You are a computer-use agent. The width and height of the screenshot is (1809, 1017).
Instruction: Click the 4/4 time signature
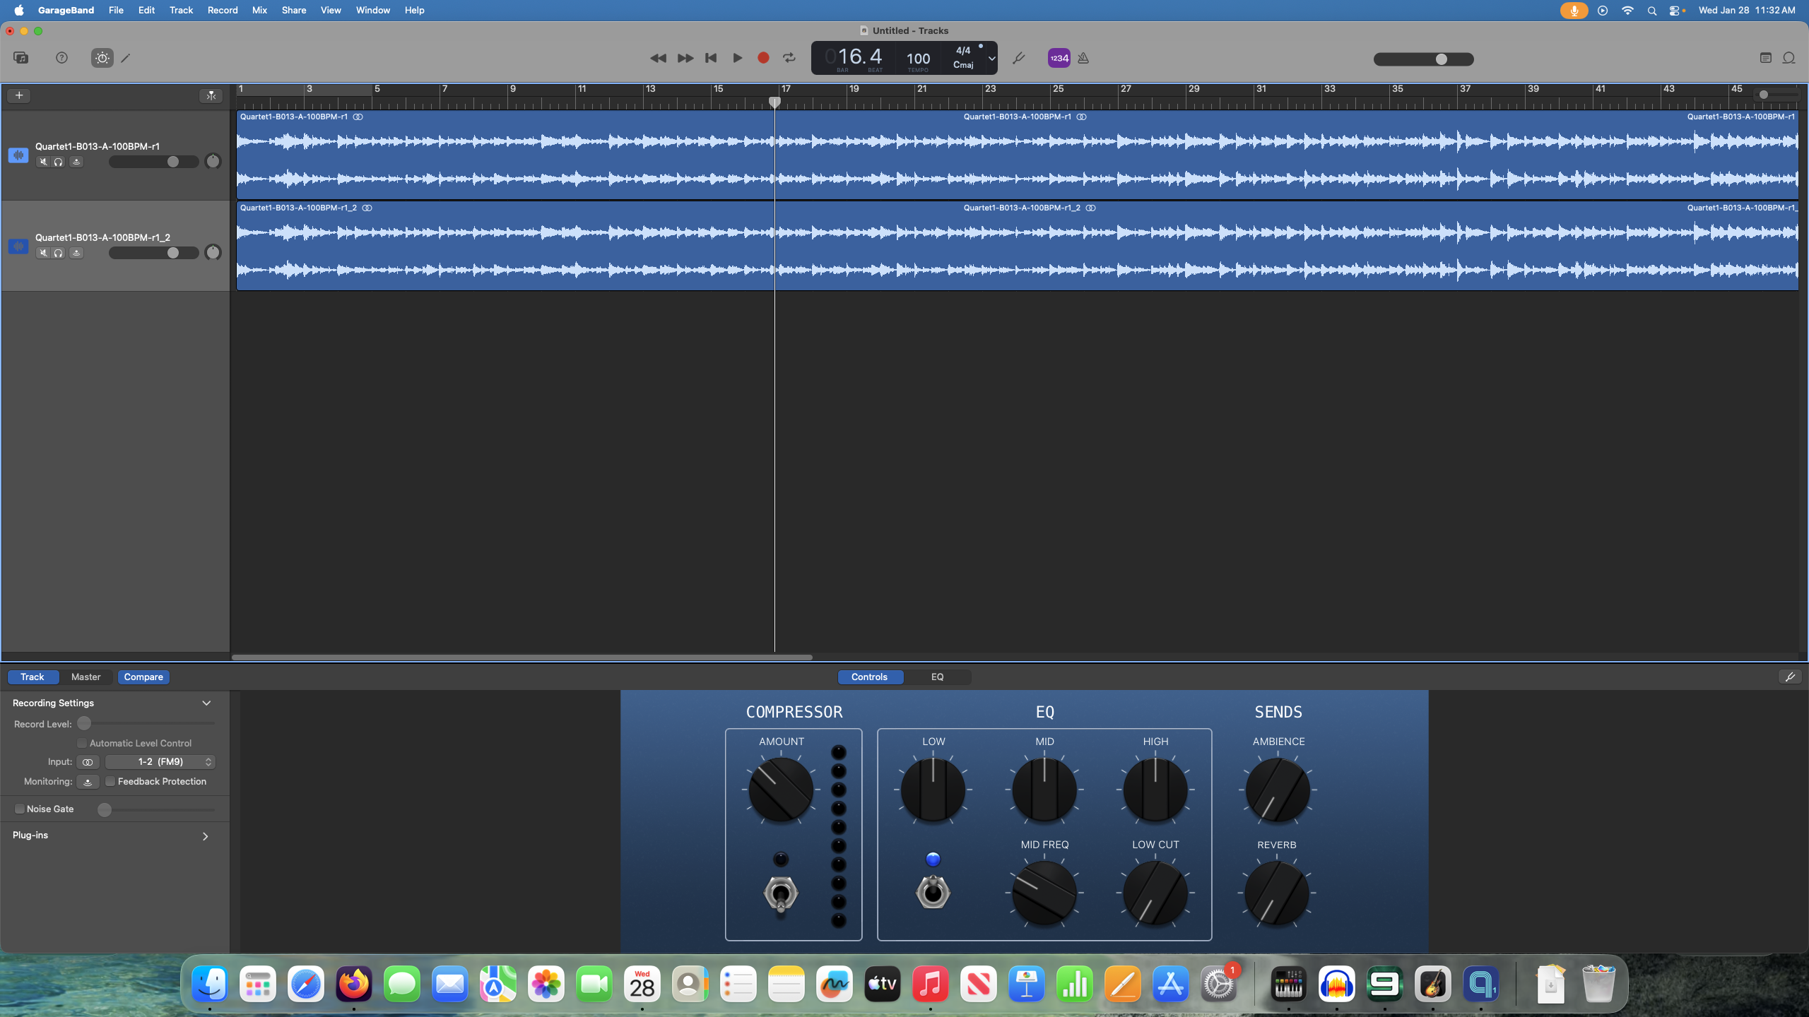962,51
